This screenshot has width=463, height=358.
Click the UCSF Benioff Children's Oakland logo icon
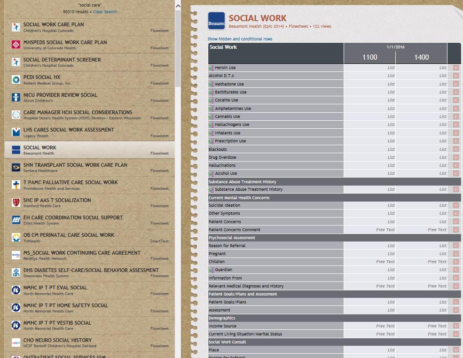point(16,342)
